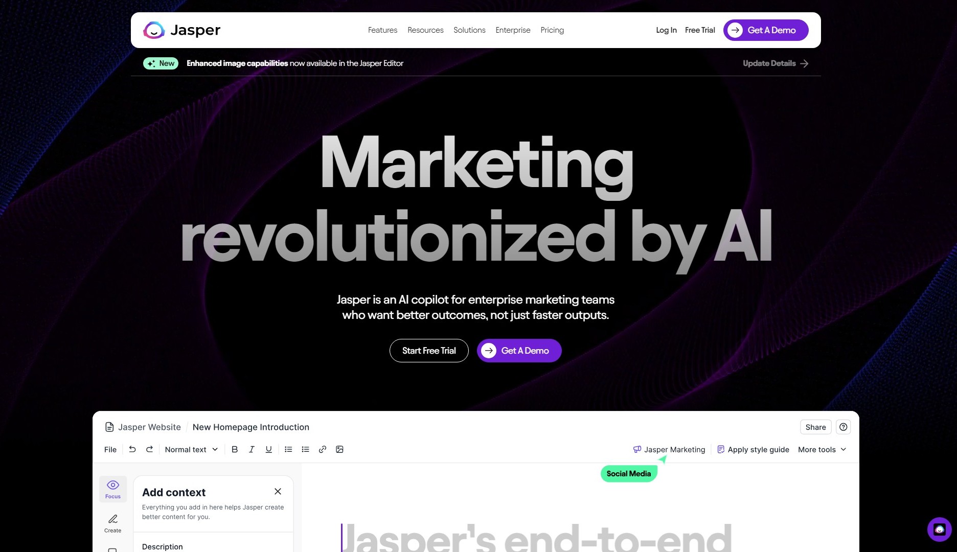
Task: Open the Resources menu
Action: [x=425, y=30]
